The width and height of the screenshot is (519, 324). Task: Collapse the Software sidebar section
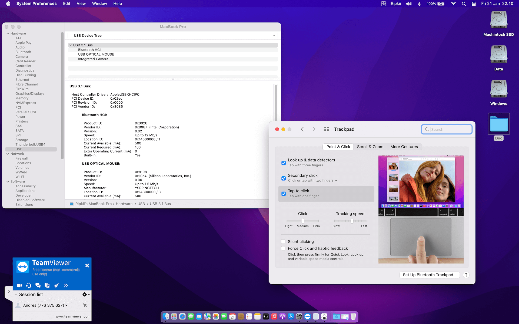point(8,182)
